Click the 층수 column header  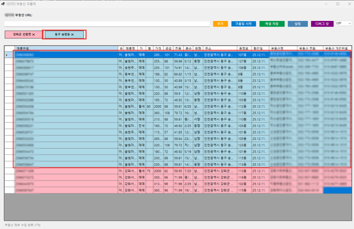coord(188,48)
